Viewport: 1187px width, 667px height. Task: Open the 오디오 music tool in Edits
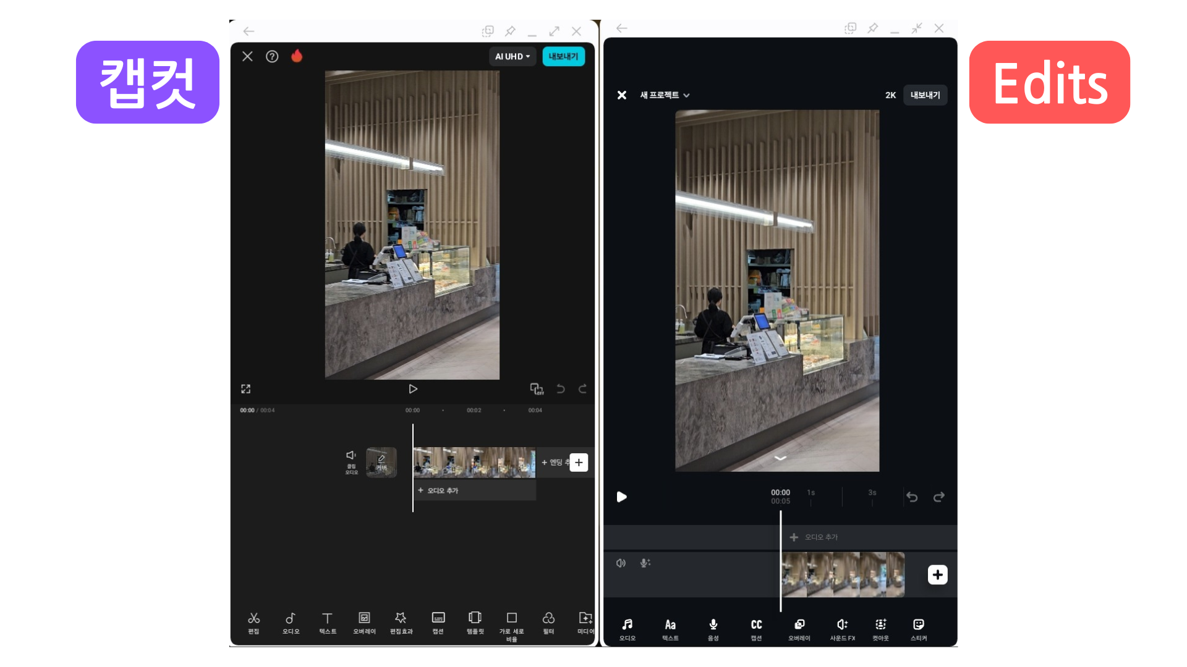[628, 629]
